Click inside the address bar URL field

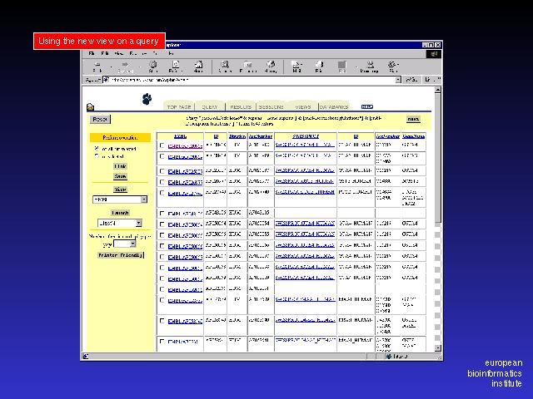pyautogui.click(x=252, y=80)
